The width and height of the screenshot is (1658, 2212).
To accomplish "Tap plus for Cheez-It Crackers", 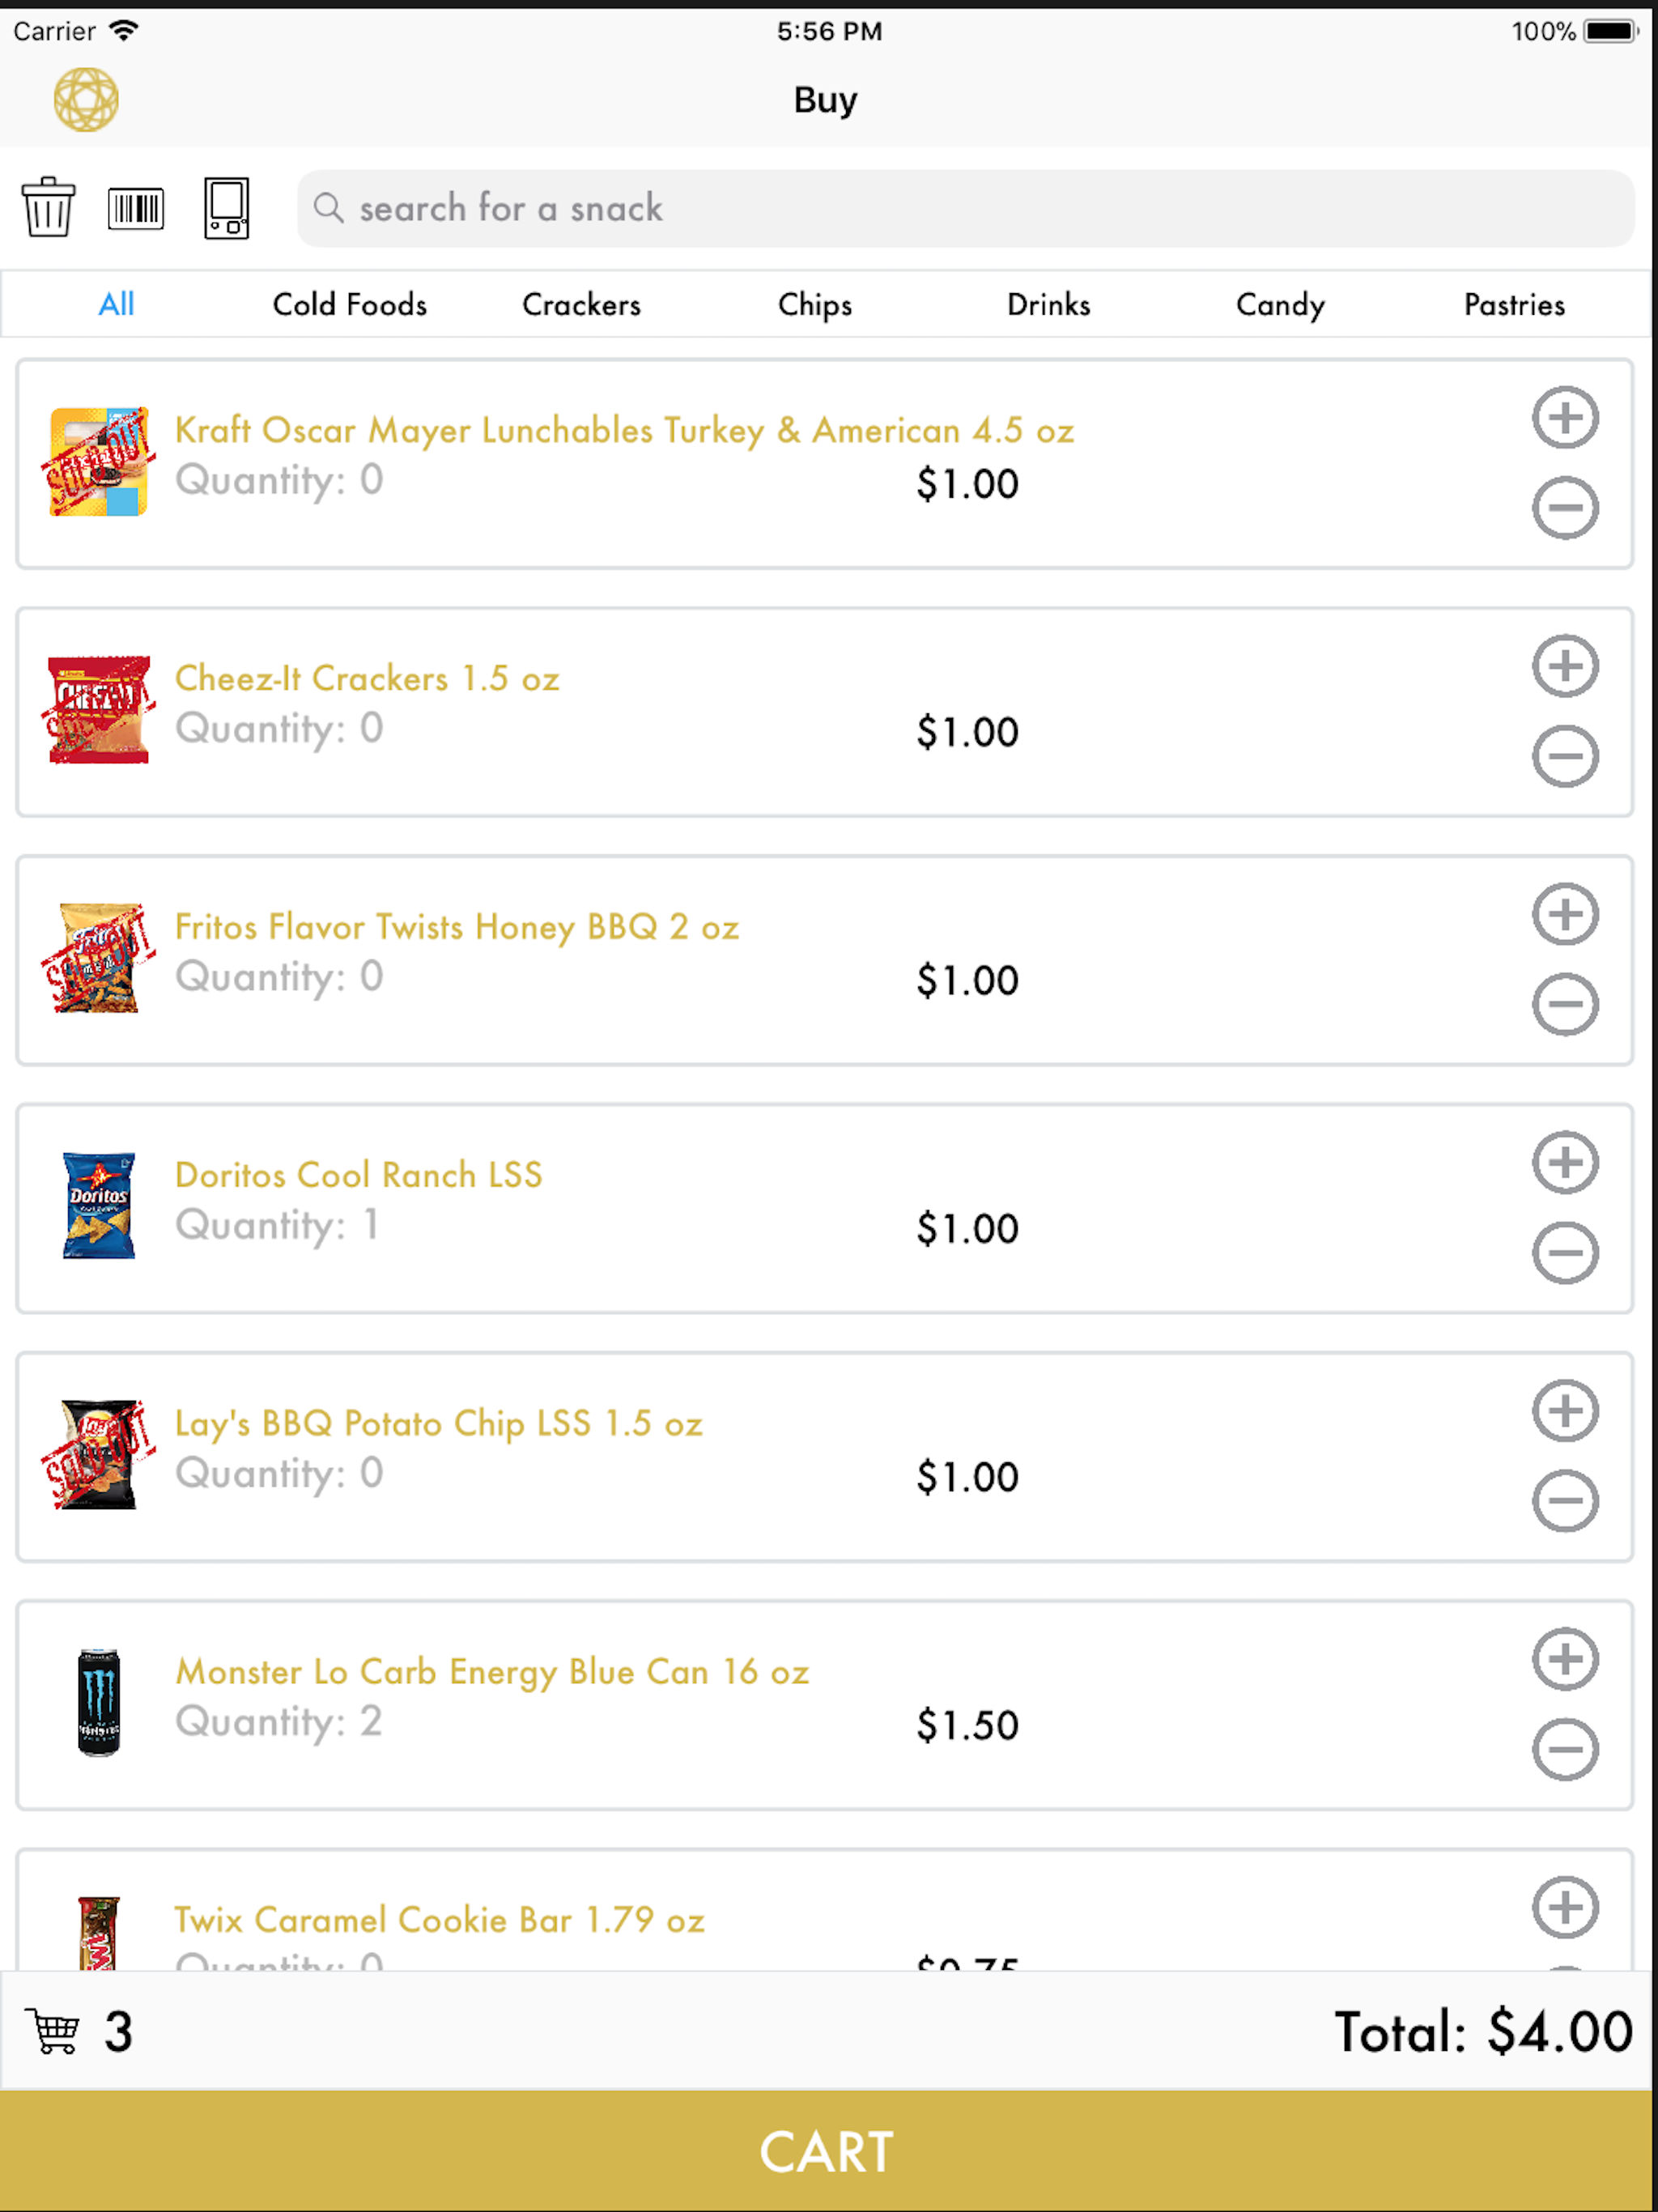I will 1565,666.
